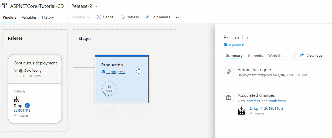Screen dimensions: 332x138
Task: Switch to the Variables tab
Action: [29, 17]
